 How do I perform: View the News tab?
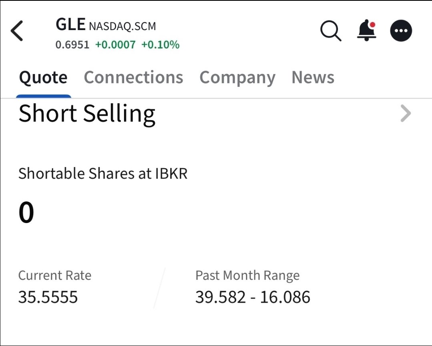coord(313,77)
